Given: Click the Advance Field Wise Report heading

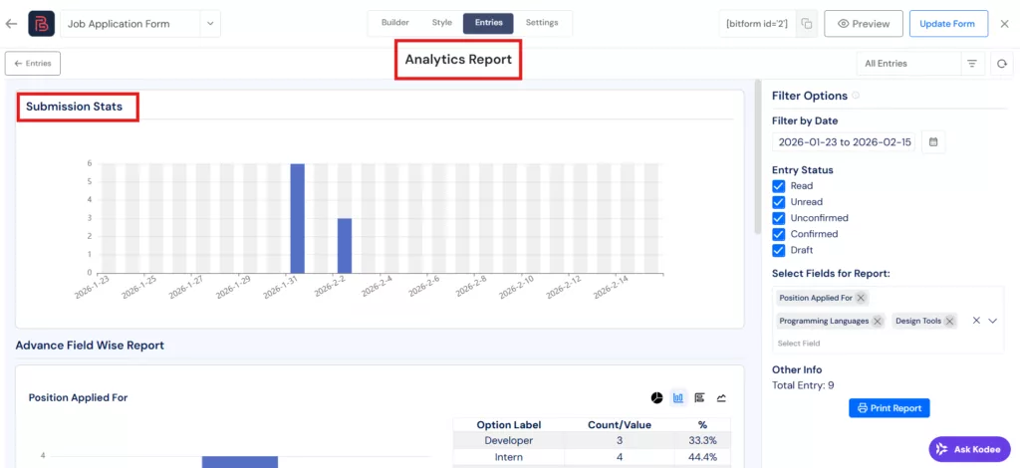Looking at the screenshot, I should (90, 346).
